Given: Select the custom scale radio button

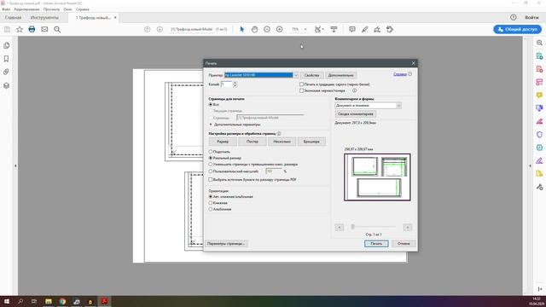Looking at the screenshot, I should coord(211,171).
